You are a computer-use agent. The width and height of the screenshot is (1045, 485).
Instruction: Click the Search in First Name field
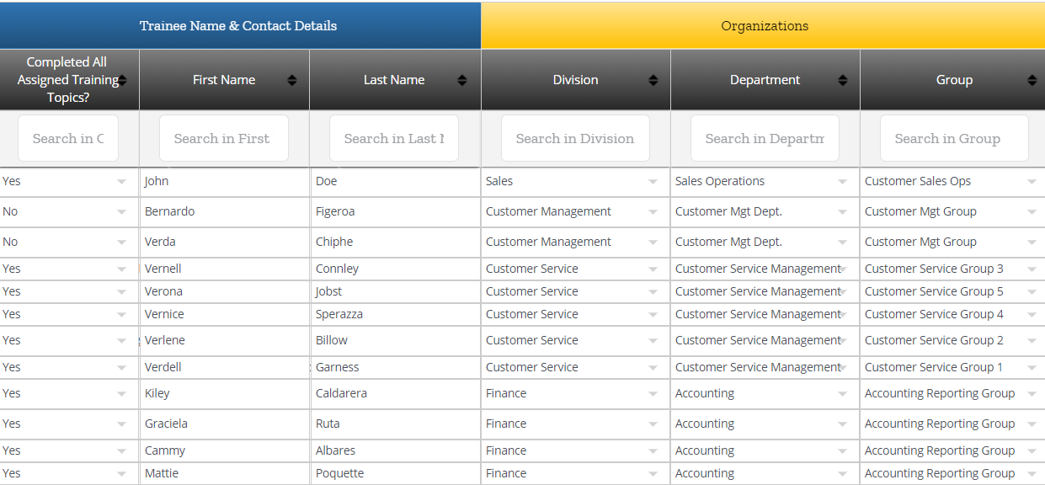224,138
